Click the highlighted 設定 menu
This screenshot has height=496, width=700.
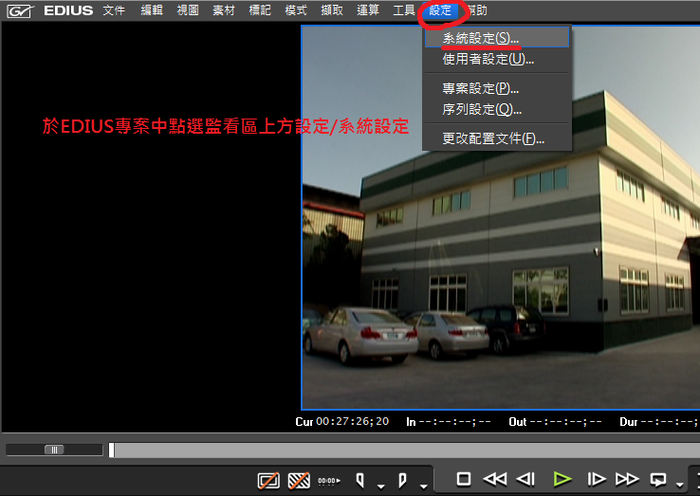pos(440,10)
